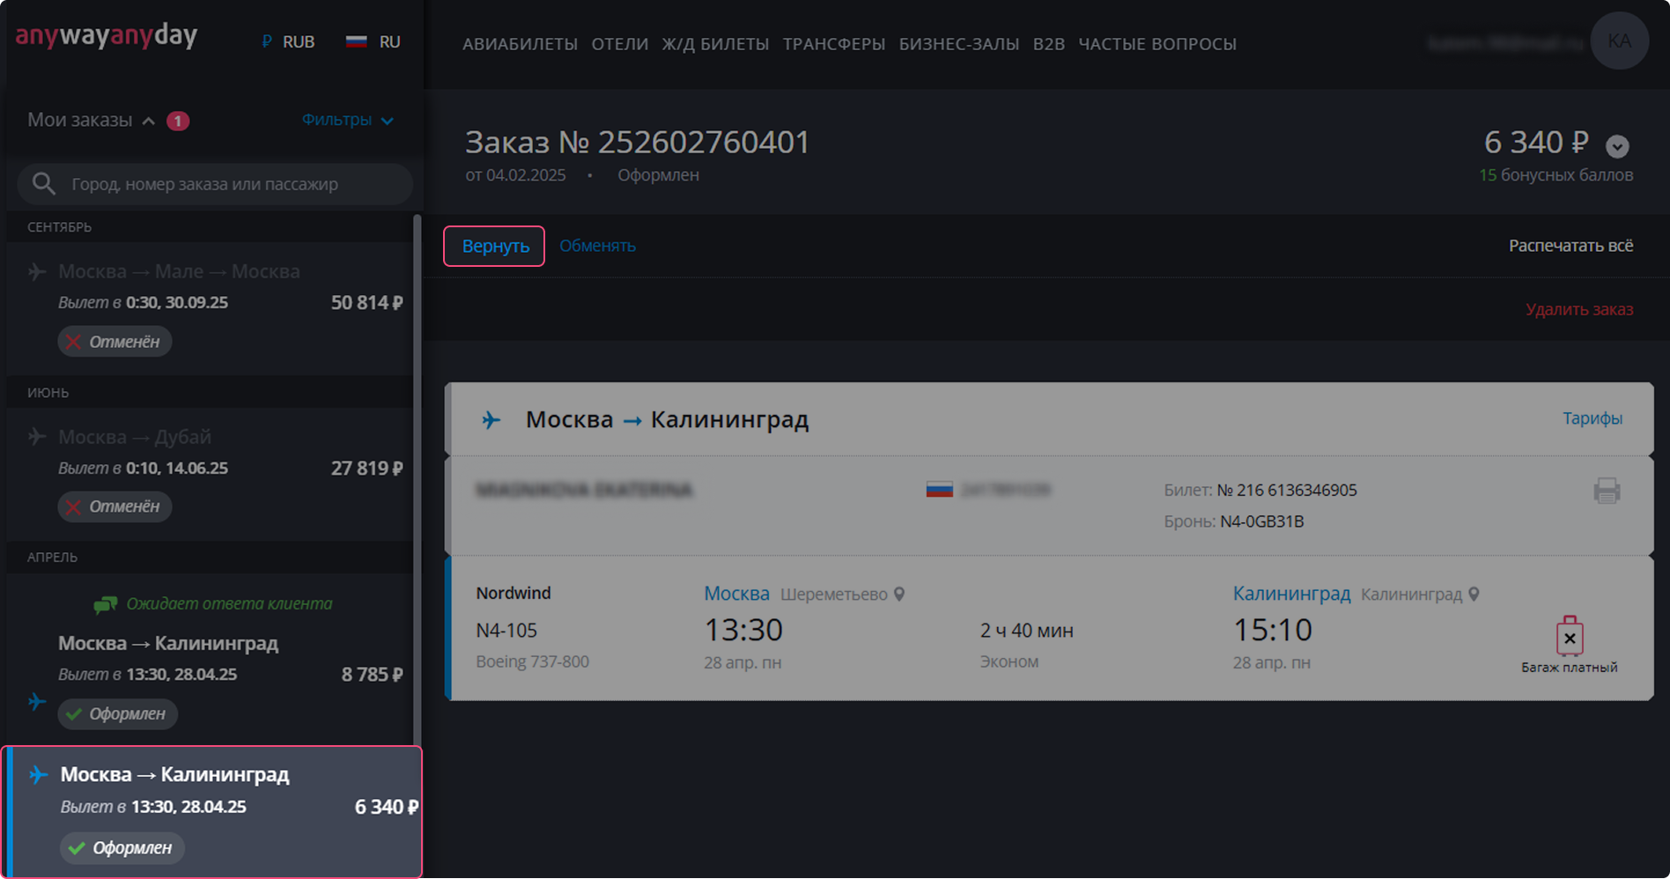Click the magnifier search icon in sidebar
This screenshot has width=1670, height=879.
point(43,184)
